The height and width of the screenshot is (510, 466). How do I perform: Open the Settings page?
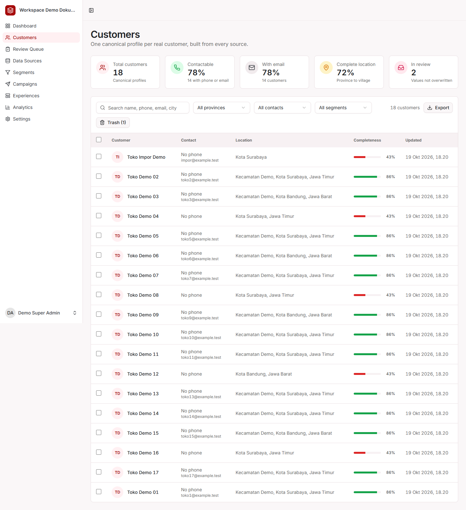pos(41,119)
